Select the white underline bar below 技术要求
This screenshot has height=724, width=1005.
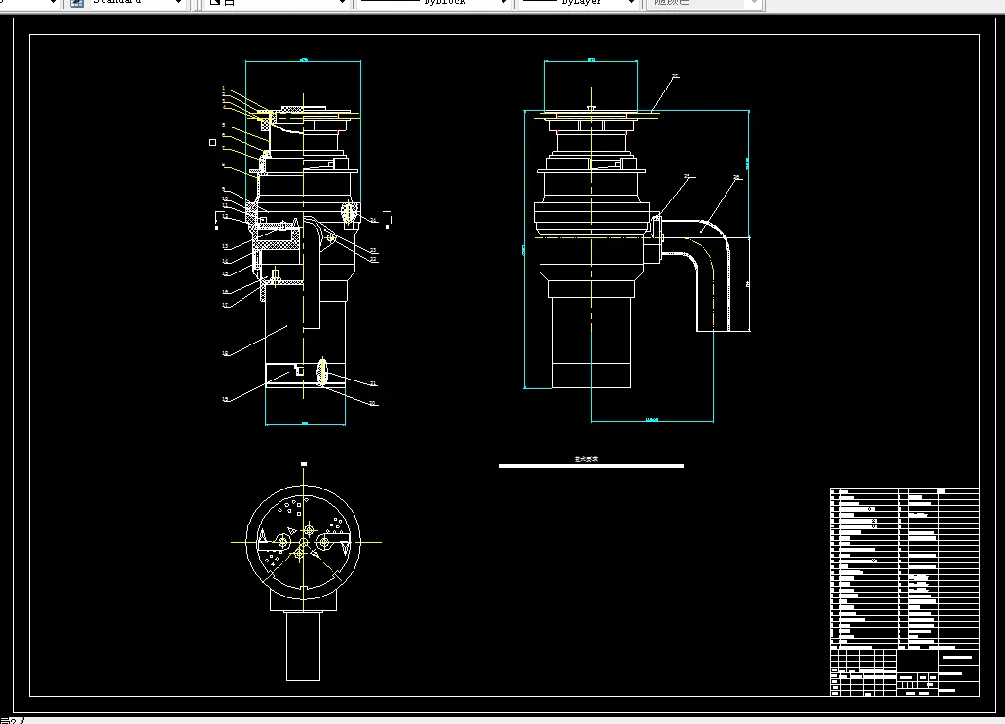(x=591, y=466)
